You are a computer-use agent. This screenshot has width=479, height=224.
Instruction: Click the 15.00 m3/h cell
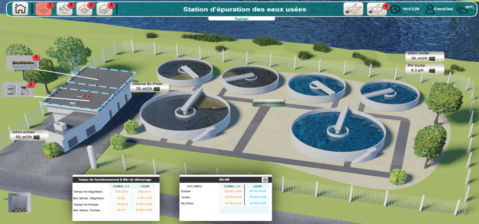coord(144,210)
